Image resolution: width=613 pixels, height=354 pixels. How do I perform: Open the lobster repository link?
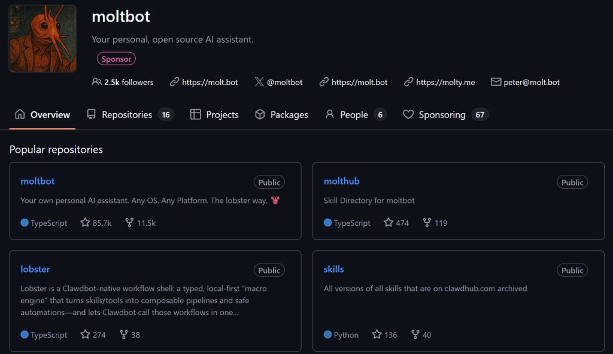35,269
